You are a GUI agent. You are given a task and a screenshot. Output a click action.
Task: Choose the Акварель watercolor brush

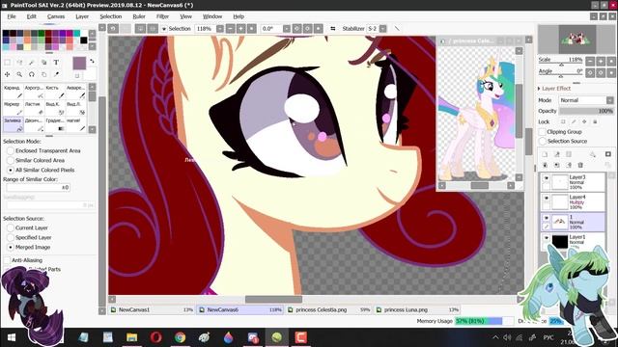(75, 92)
